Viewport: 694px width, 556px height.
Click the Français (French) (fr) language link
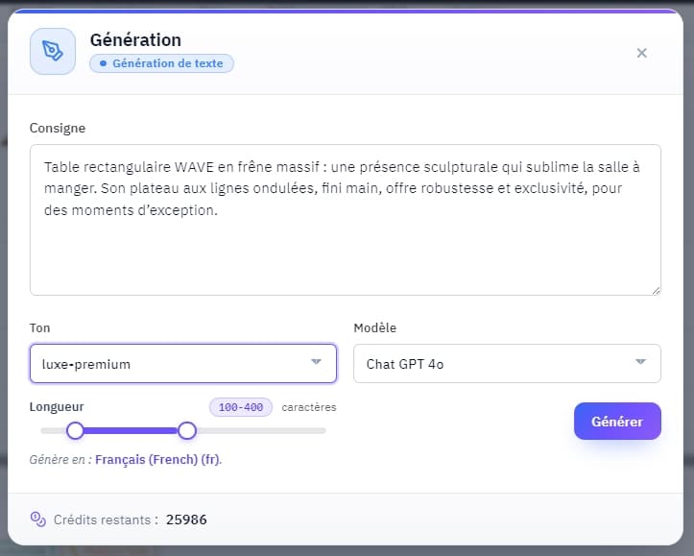157,460
